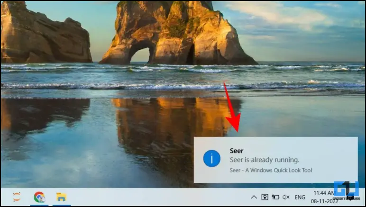Click an empty area of the taskbar
This screenshot has height=207, width=366.
tap(152, 197)
